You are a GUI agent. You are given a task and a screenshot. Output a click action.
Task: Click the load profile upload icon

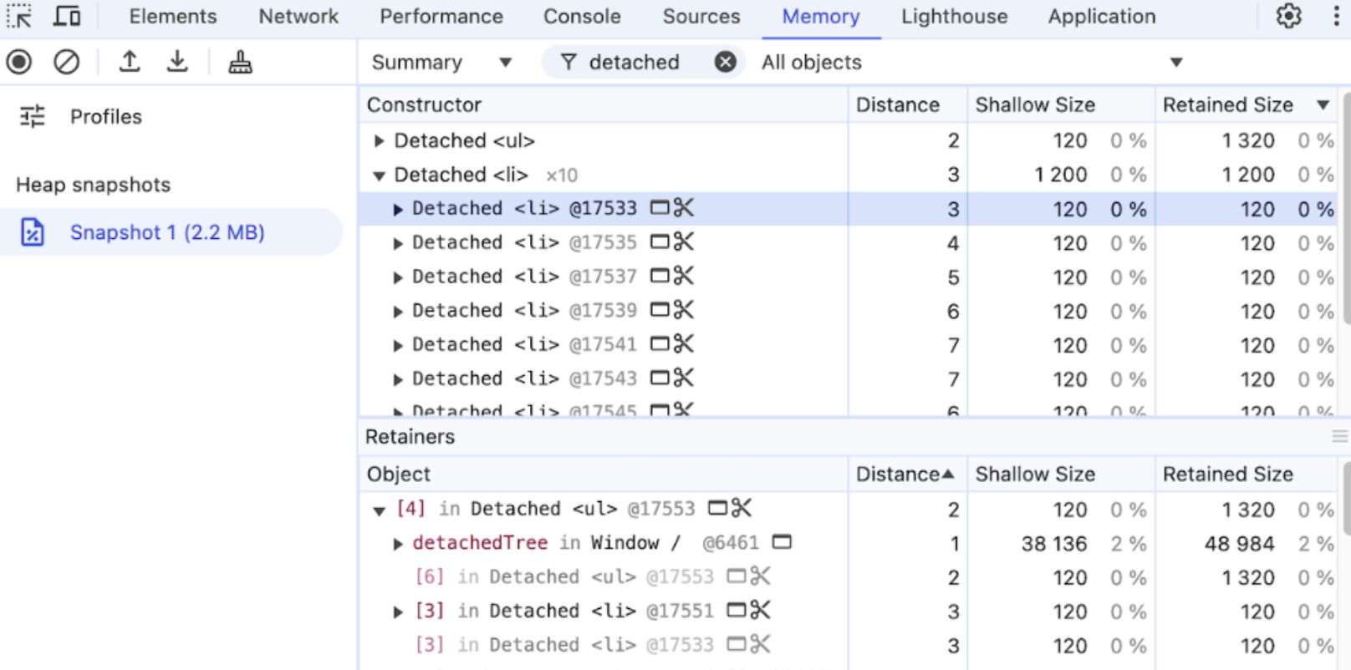tap(129, 62)
